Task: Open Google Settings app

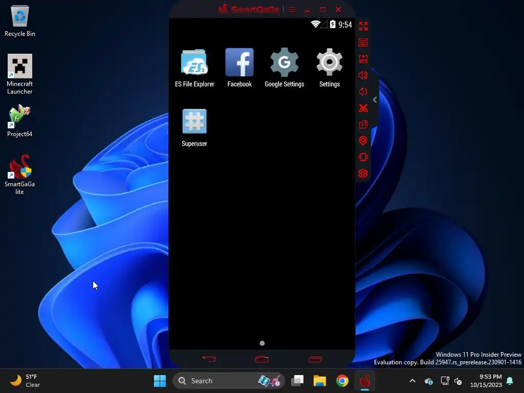Action: (285, 68)
